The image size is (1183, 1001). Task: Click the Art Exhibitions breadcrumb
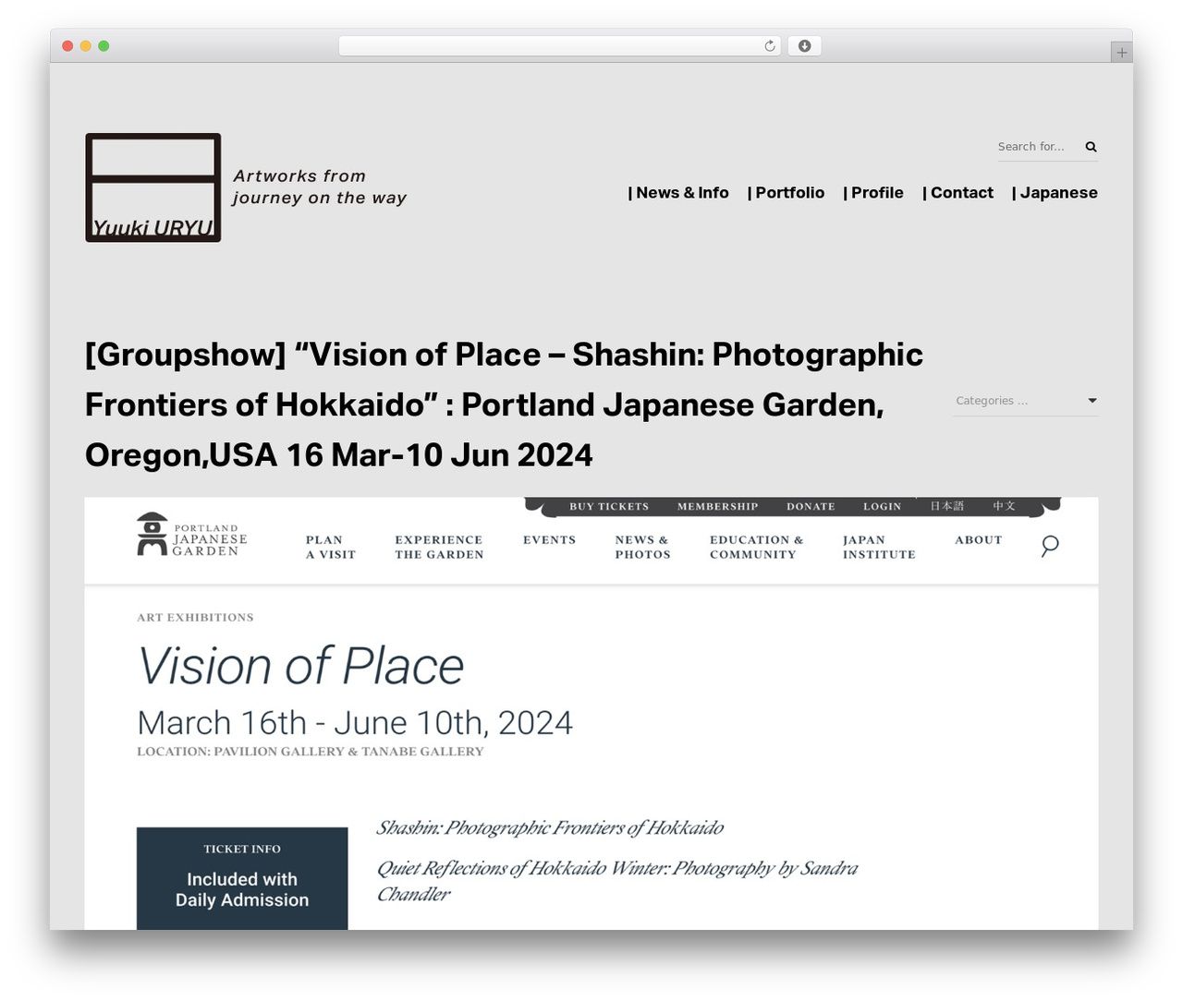pyautogui.click(x=195, y=618)
